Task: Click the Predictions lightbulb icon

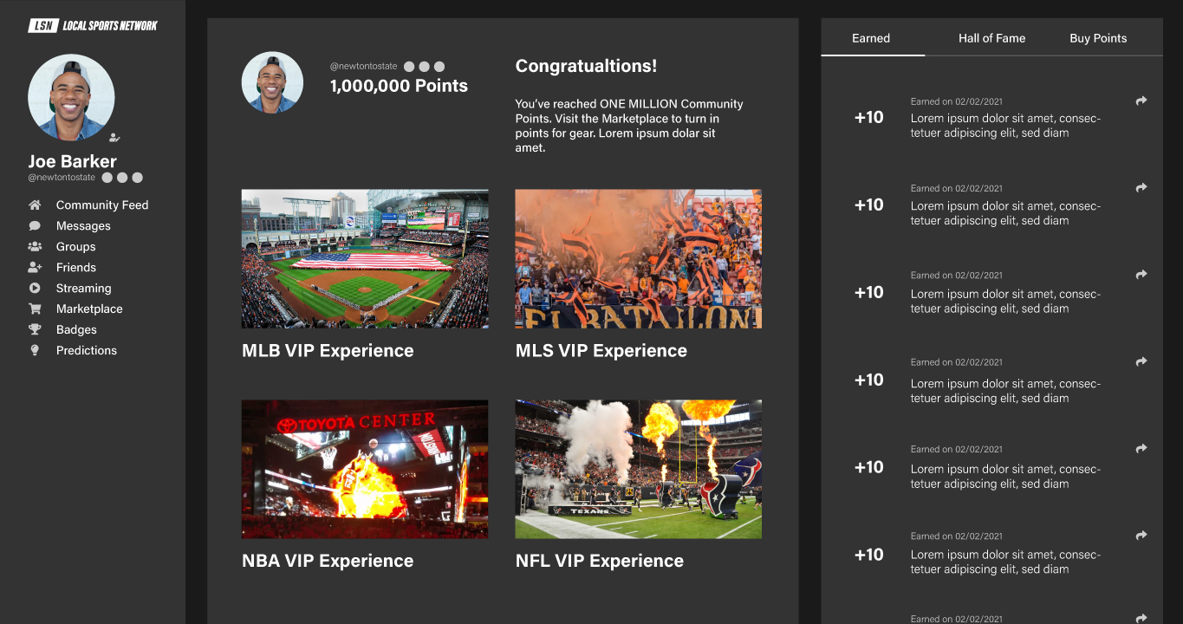Action: click(35, 351)
